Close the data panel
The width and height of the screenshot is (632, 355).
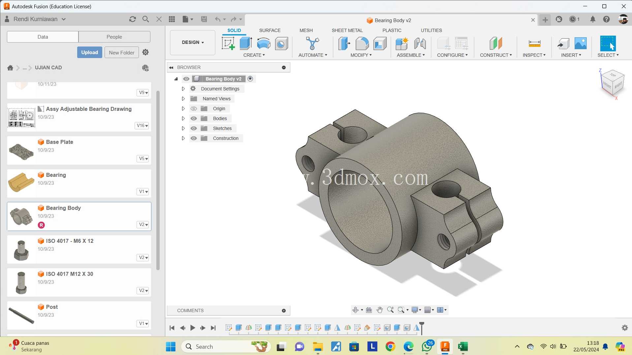pyautogui.click(x=159, y=19)
